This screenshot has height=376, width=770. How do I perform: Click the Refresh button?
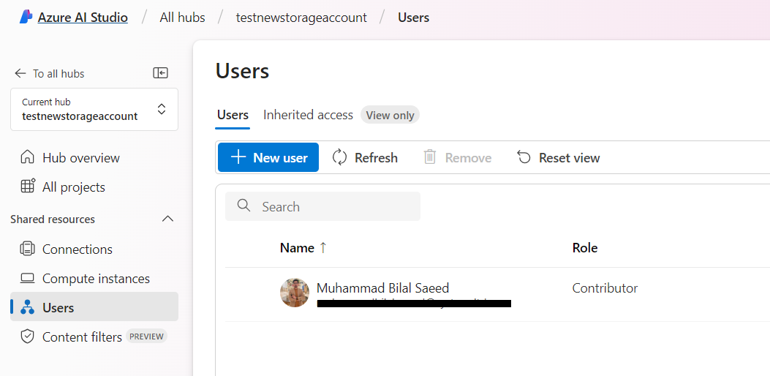tap(365, 157)
